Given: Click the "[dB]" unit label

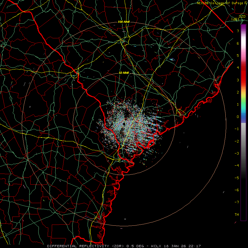Looking at the screenshot, I should [x=235, y=19].
